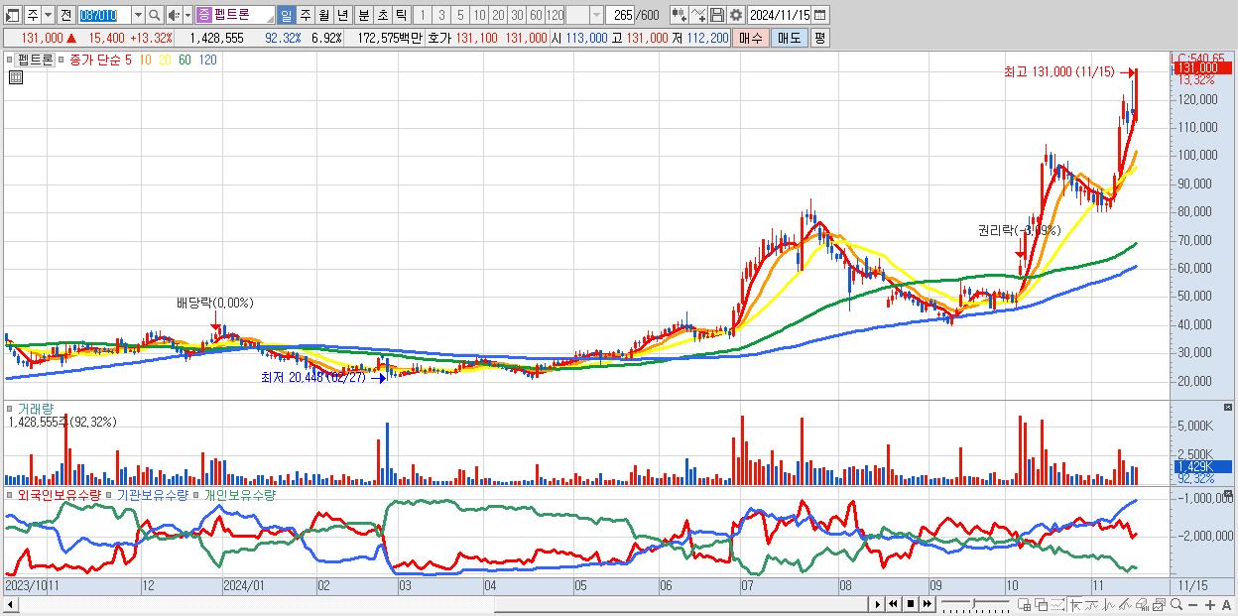Choose the 120 interval button
Image resolution: width=1238 pixels, height=616 pixels.
(556, 15)
